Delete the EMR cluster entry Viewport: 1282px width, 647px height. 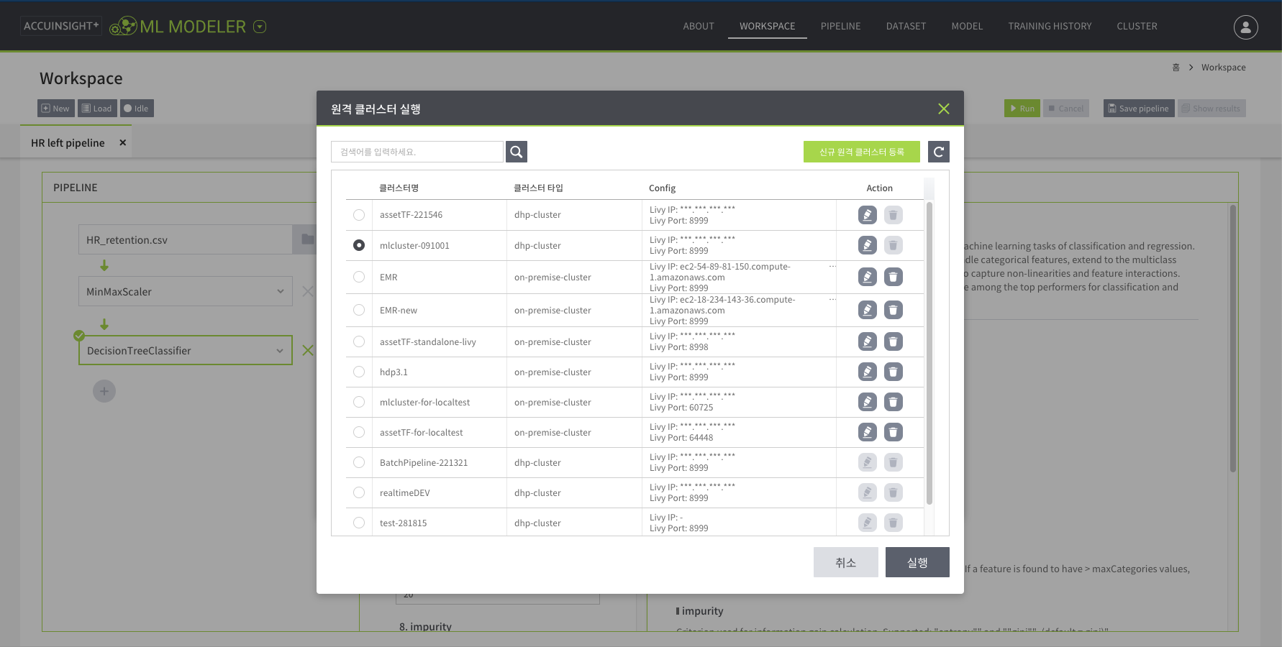click(x=894, y=277)
